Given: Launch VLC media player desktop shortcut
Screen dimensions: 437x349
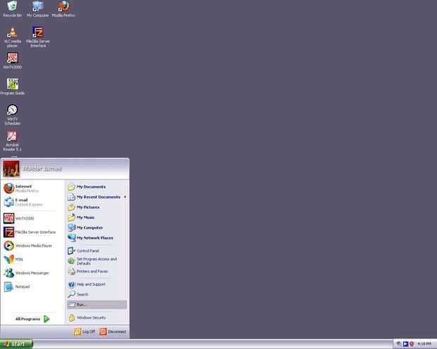Looking at the screenshot, I should point(12,37).
